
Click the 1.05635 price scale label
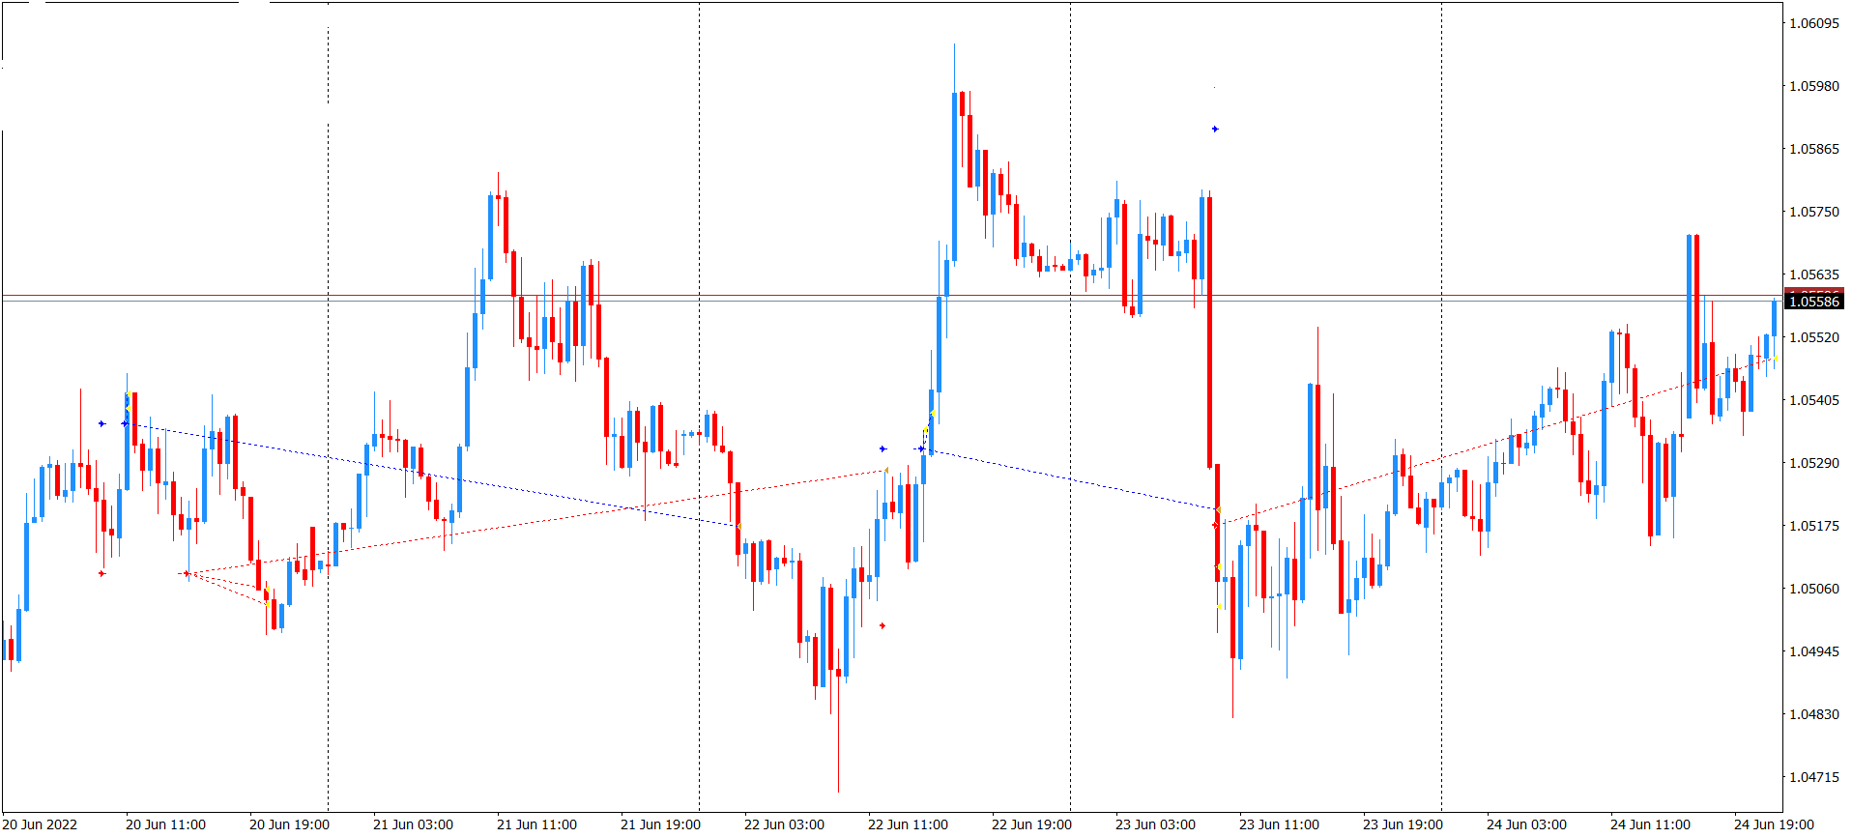tap(1814, 275)
